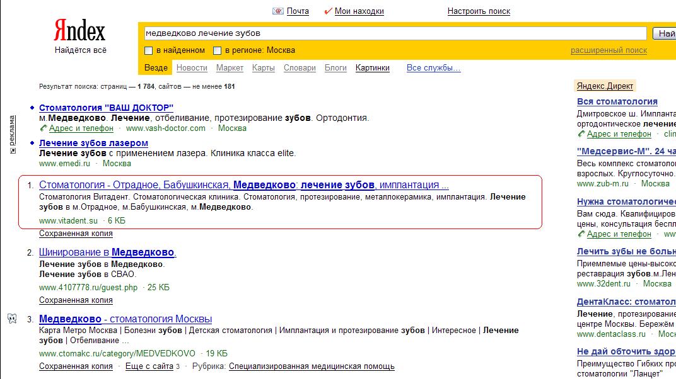Switch to the Новости tab
This screenshot has width=676, height=379.
click(x=192, y=68)
